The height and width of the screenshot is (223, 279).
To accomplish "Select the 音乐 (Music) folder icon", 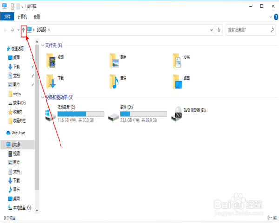I will coord(114,82).
